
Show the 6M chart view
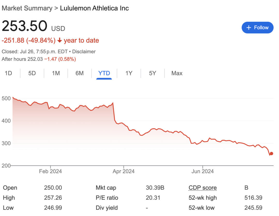click(x=80, y=73)
